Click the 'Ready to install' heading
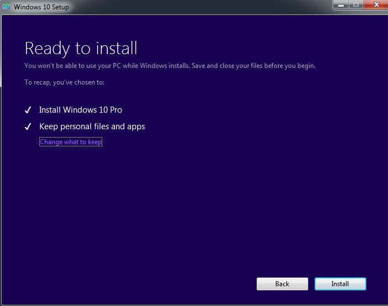This screenshot has height=306, width=388. click(81, 49)
